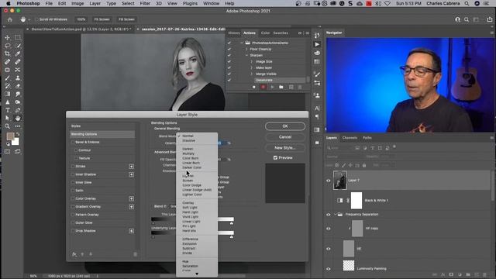Choose Multiply from blend mode list
Screen dimensions: 496x279
tap(188, 153)
